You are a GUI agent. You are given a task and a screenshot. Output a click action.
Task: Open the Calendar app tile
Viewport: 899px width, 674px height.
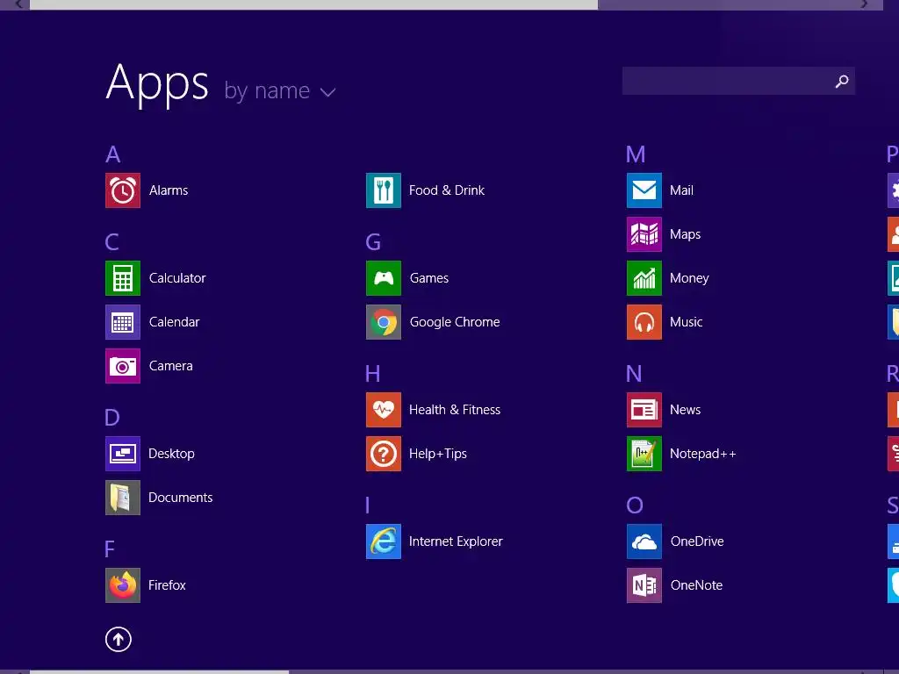click(x=123, y=322)
